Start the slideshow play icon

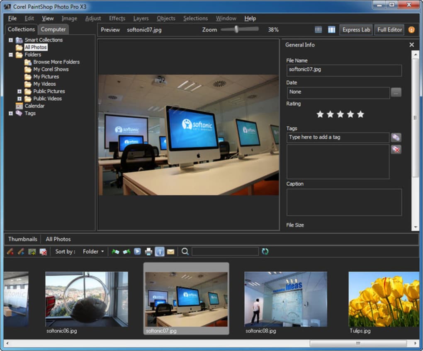[x=137, y=252]
